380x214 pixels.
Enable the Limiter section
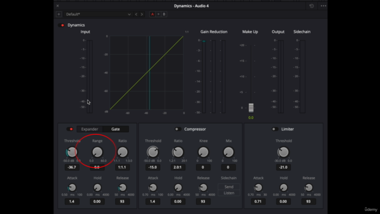275,129
